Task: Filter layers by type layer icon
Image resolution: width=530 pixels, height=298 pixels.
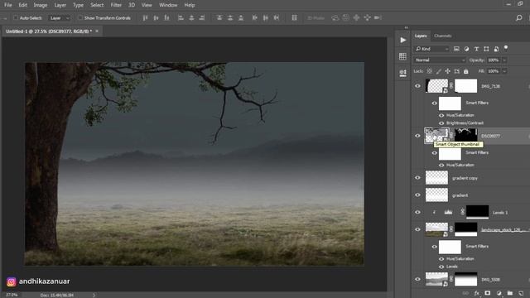Action: 476,49
